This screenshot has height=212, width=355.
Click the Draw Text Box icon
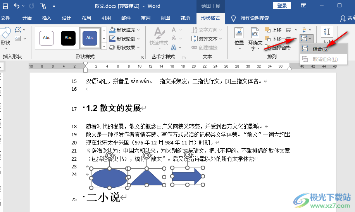click(x=18, y=39)
